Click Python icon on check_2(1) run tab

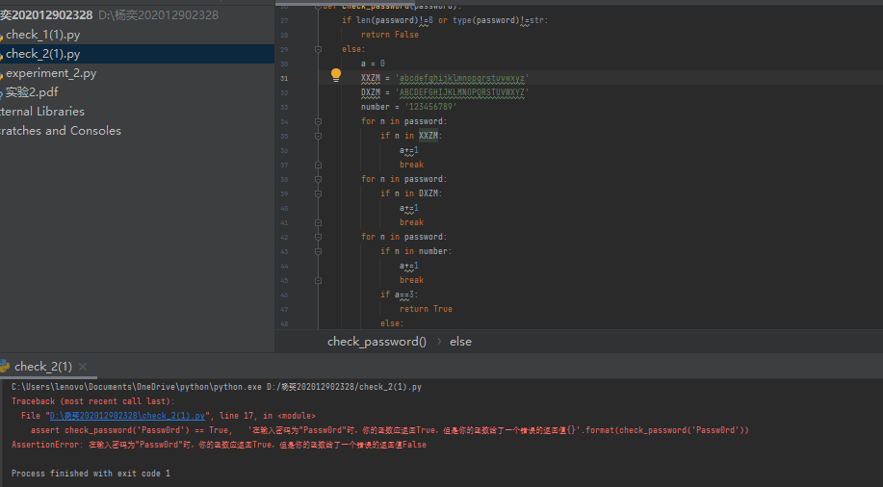point(5,366)
